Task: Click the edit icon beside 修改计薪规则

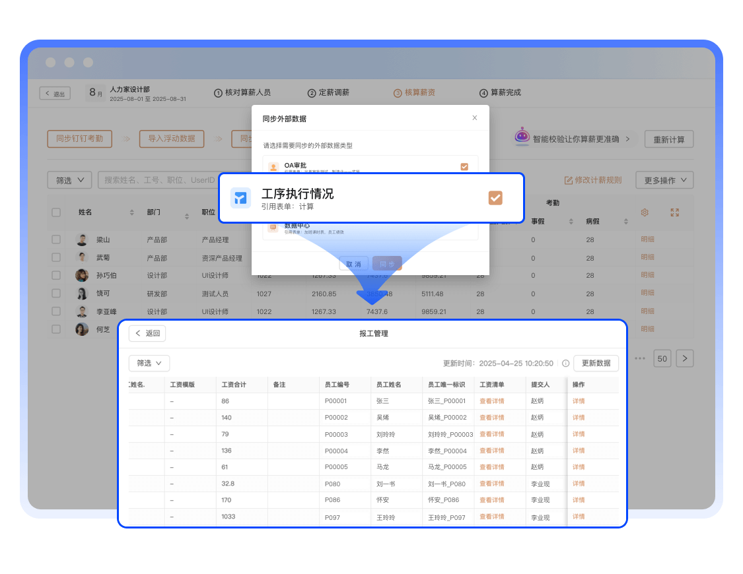Action: [568, 180]
